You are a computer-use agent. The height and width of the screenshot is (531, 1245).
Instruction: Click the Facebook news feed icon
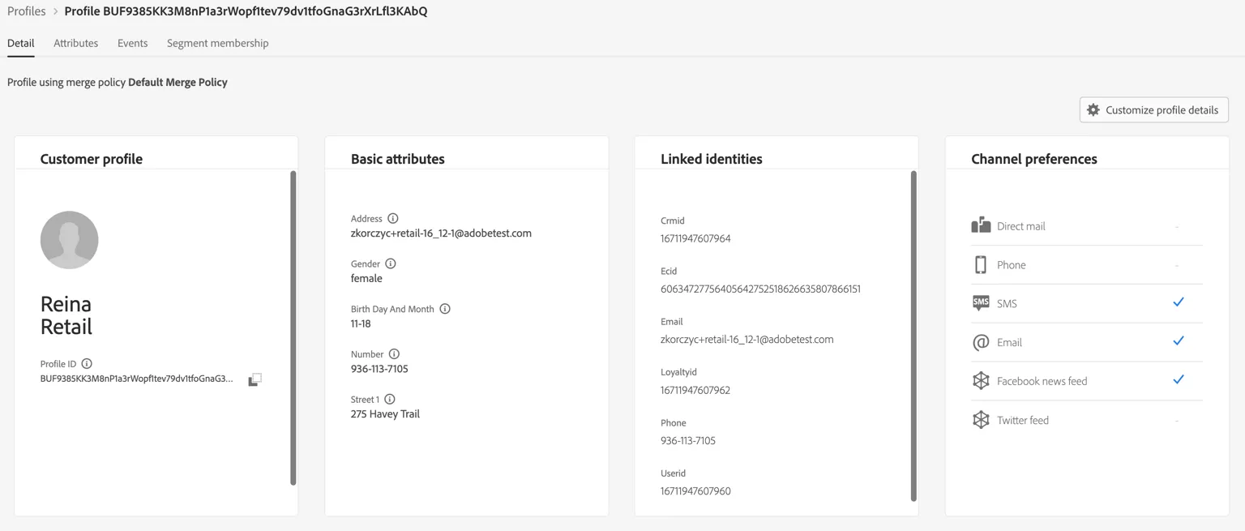point(981,381)
